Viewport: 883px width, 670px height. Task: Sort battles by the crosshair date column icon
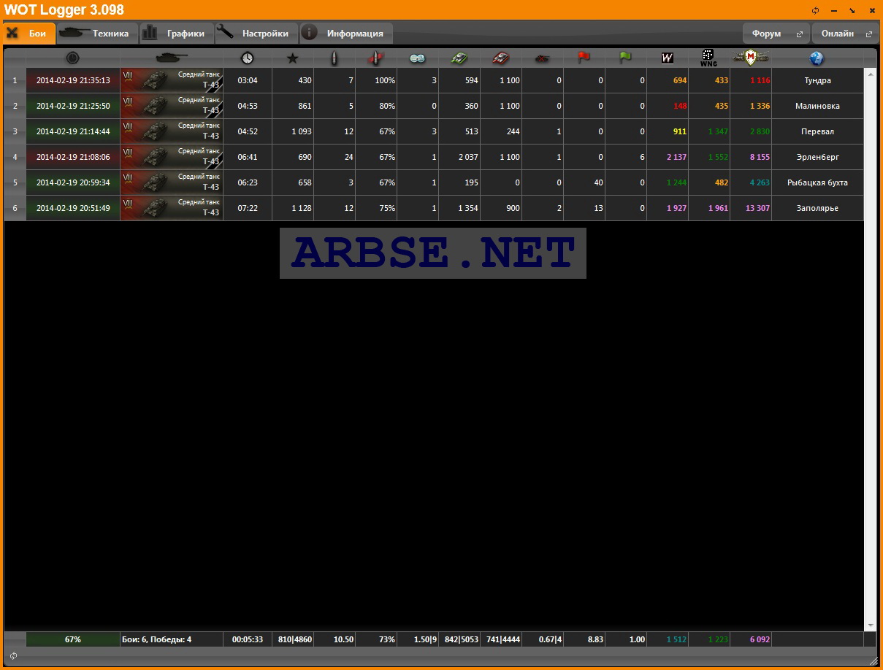(72, 58)
